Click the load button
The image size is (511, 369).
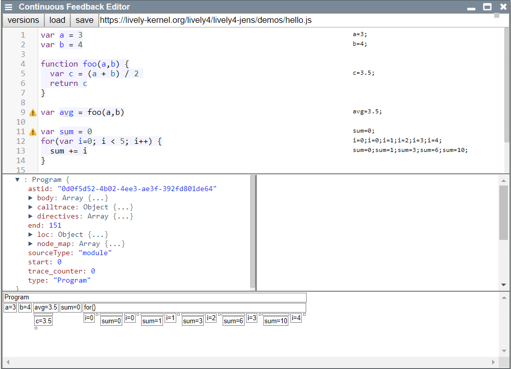click(x=57, y=20)
